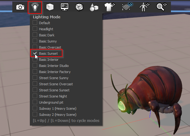Image resolution: width=190 pixels, height=136 pixels.
Task: Select Subway 1 (Heavy Scene) option
Action: pos(35,108)
